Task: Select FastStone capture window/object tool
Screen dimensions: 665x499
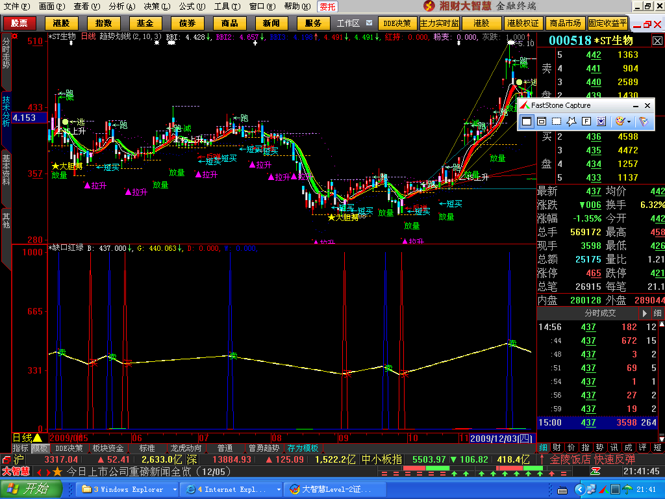Action: 542,122
